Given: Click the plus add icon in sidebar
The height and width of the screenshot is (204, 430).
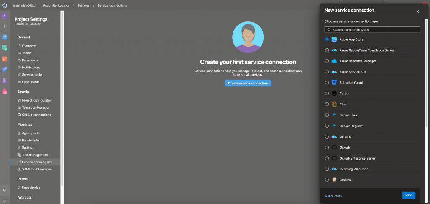Looking at the screenshot, I should pyautogui.click(x=4, y=26).
